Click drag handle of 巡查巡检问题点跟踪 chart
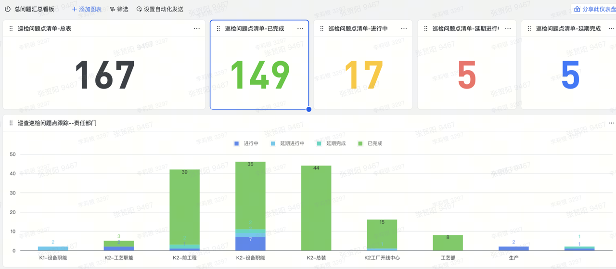The image size is (616, 269). click(x=11, y=123)
